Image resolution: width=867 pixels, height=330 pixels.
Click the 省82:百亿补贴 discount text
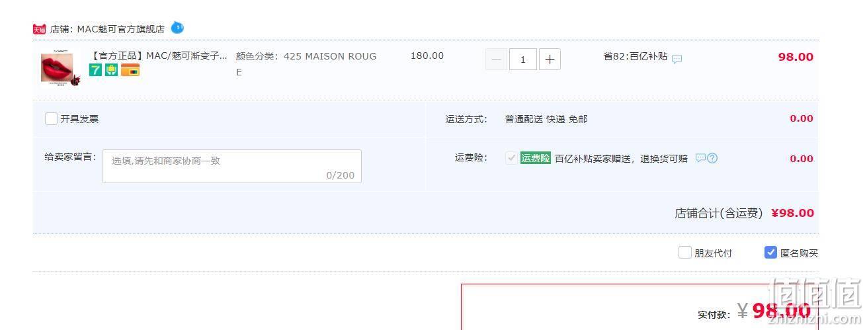(635, 56)
